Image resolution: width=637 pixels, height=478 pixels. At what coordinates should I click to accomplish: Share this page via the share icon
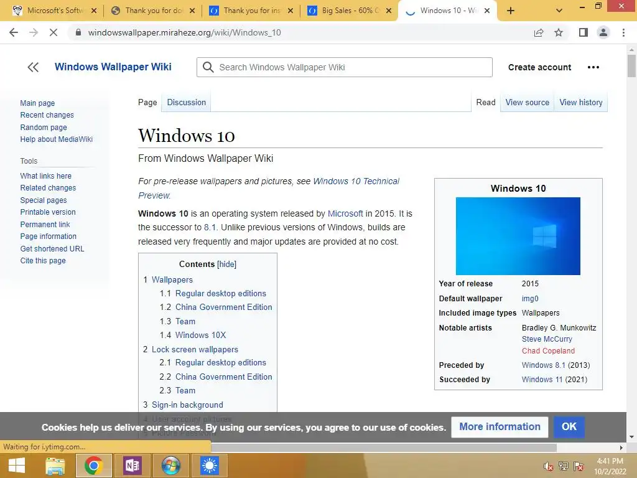(x=539, y=32)
